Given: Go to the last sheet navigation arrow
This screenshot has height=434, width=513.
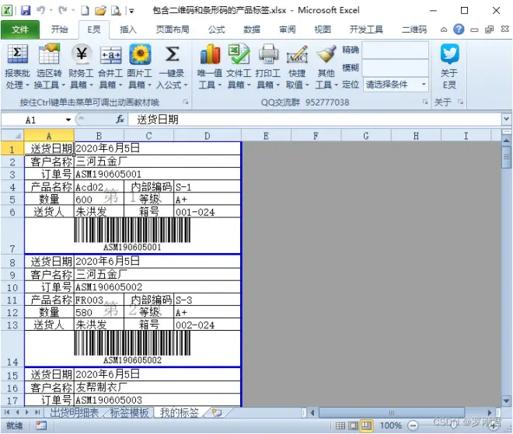Looking at the screenshot, I should [37, 413].
